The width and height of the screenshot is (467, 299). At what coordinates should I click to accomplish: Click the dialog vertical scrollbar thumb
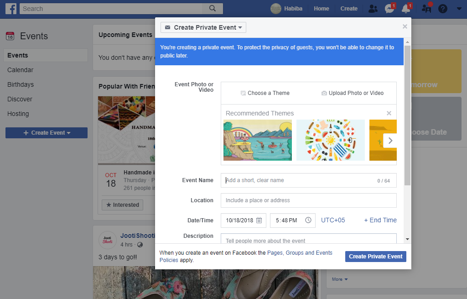(407, 115)
